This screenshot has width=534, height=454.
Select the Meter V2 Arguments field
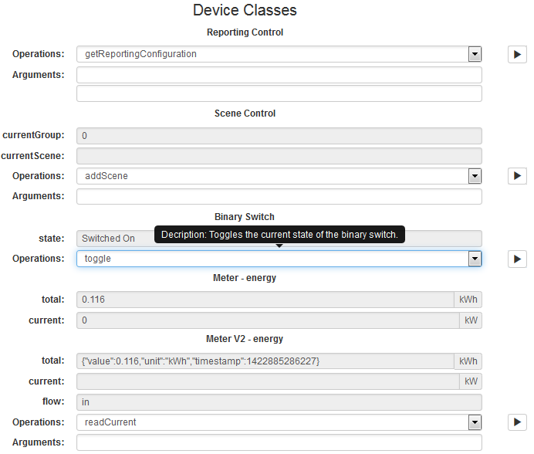coord(279,442)
